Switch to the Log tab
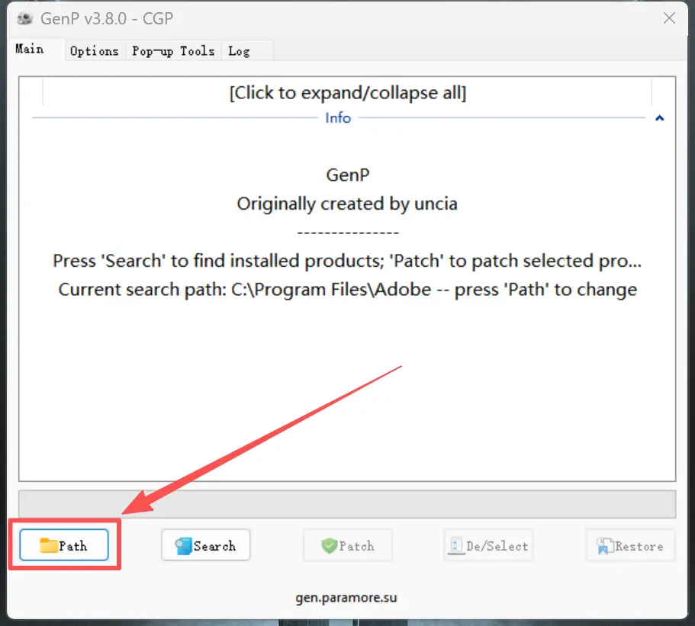 (240, 51)
